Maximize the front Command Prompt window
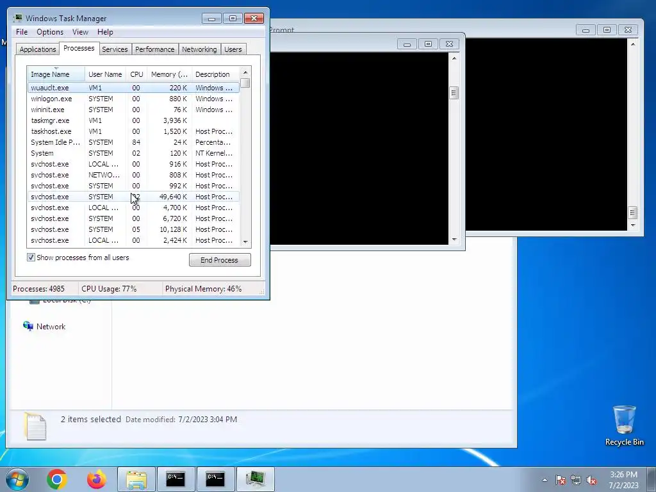 click(428, 44)
